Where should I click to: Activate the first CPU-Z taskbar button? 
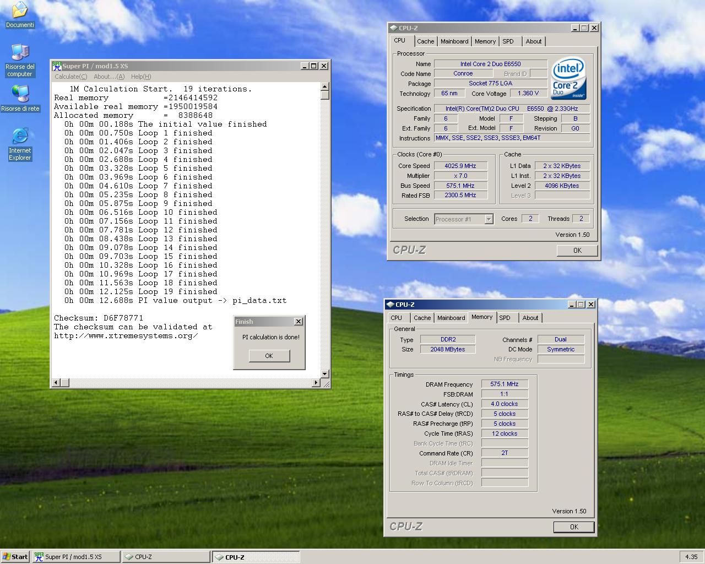tap(166, 556)
